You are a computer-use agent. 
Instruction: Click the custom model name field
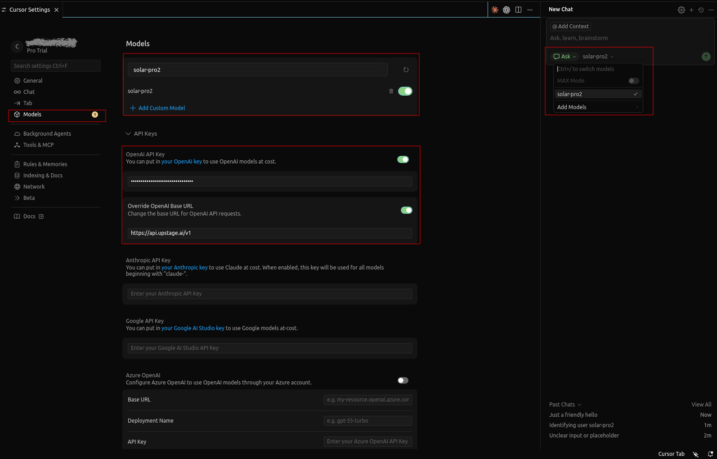click(258, 70)
